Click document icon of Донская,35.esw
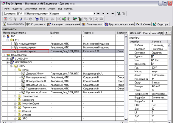This screenshot has height=123, width=173. point(23,74)
